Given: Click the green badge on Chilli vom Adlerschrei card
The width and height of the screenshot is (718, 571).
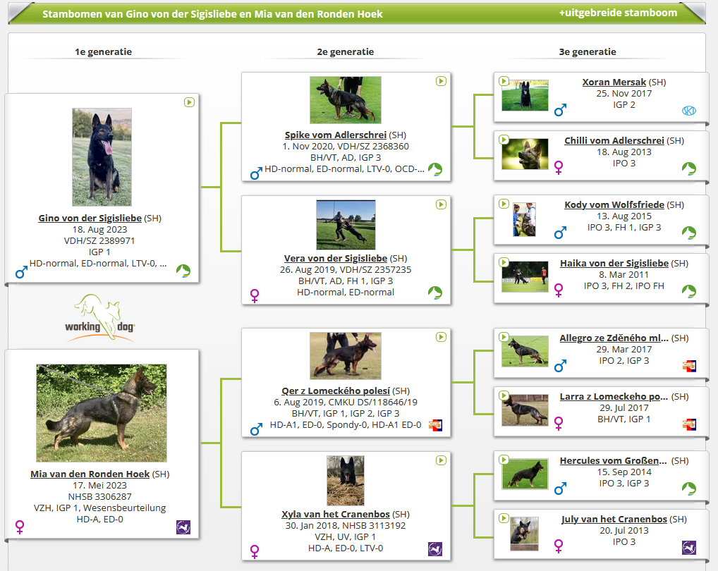Looking at the screenshot, I should tap(688, 168).
